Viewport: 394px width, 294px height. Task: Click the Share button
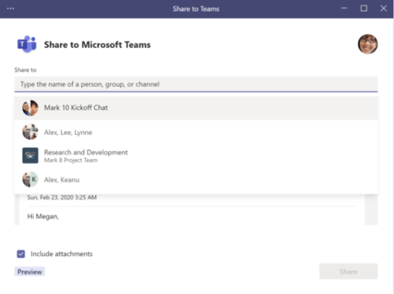pos(348,271)
